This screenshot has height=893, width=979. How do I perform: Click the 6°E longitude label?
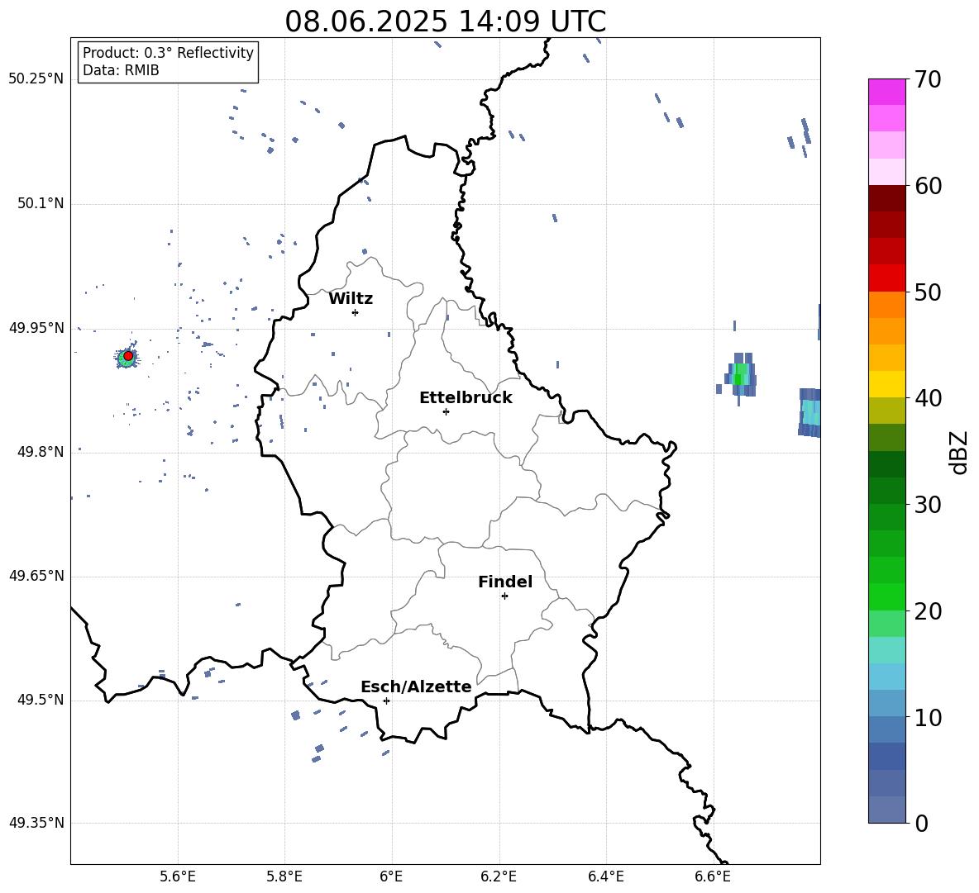[x=391, y=877]
